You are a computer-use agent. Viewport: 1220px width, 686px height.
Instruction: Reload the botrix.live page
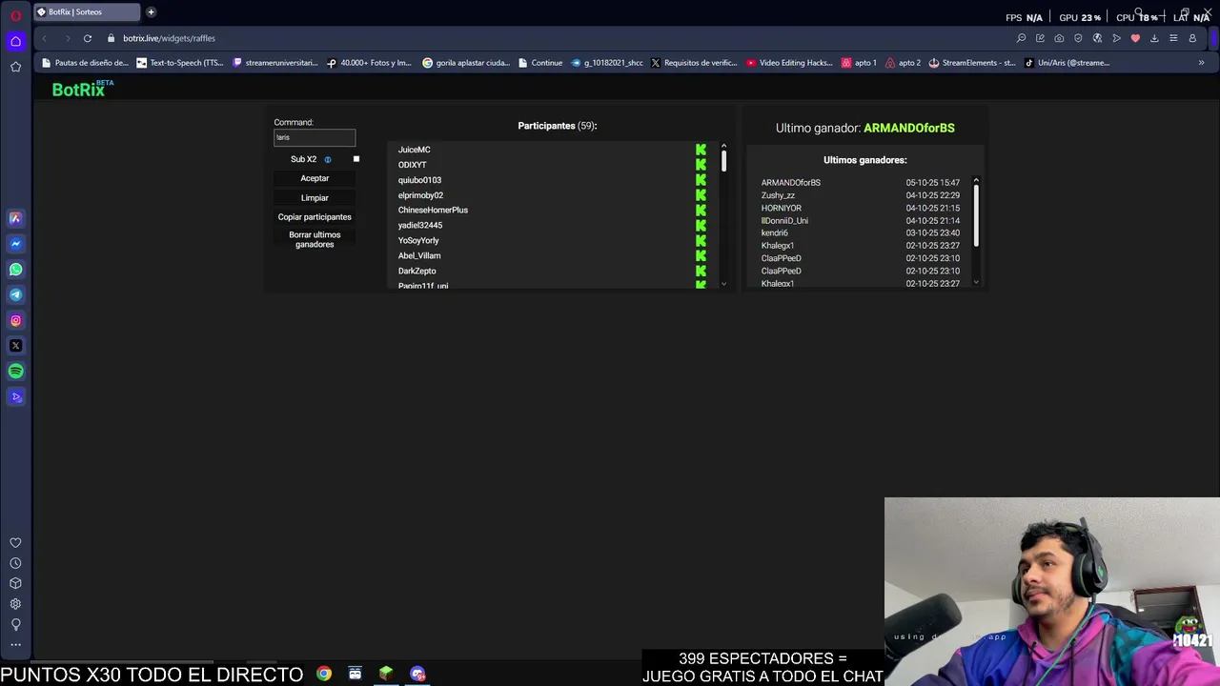click(87, 38)
